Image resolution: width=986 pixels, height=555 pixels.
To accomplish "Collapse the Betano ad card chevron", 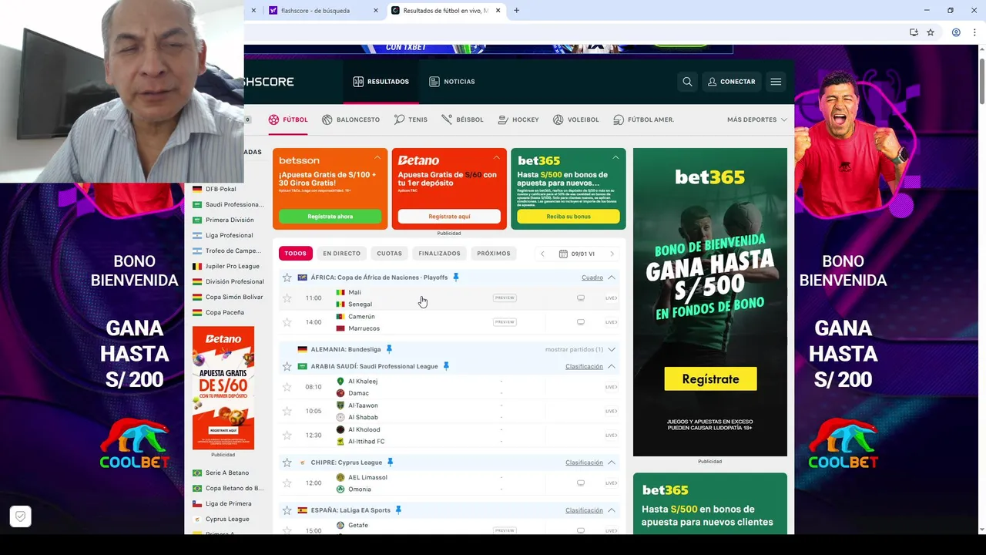I will pos(497,157).
